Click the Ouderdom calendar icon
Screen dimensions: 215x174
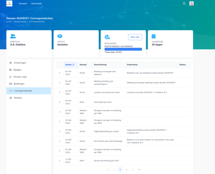tap(154, 36)
